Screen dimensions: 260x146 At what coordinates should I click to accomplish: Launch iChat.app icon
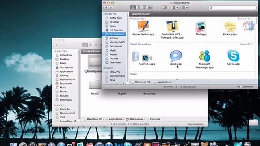coord(176,56)
